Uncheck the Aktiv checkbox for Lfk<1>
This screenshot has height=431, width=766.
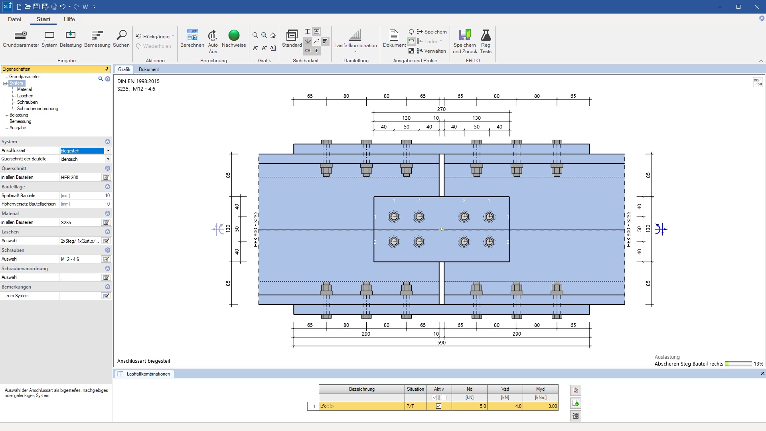coord(438,406)
